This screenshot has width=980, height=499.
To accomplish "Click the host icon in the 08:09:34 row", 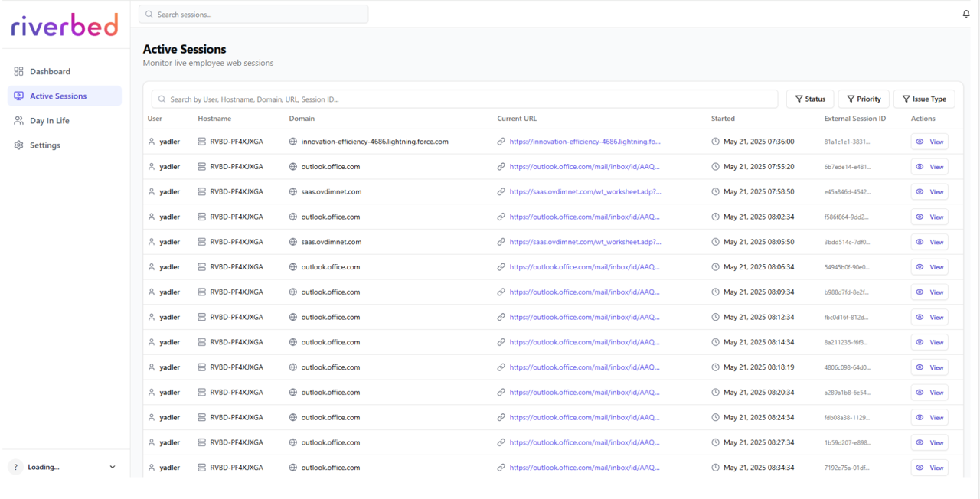I will coord(202,292).
